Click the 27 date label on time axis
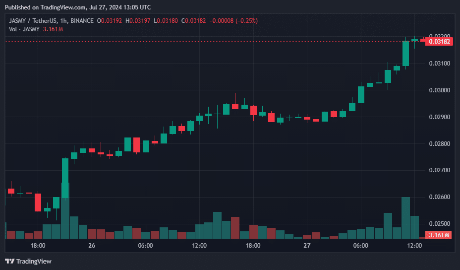This screenshot has width=460, height=270. click(x=307, y=246)
